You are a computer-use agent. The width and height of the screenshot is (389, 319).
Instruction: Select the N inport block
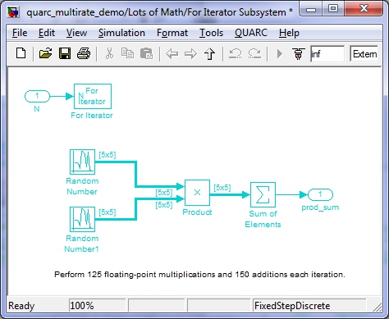(x=37, y=96)
